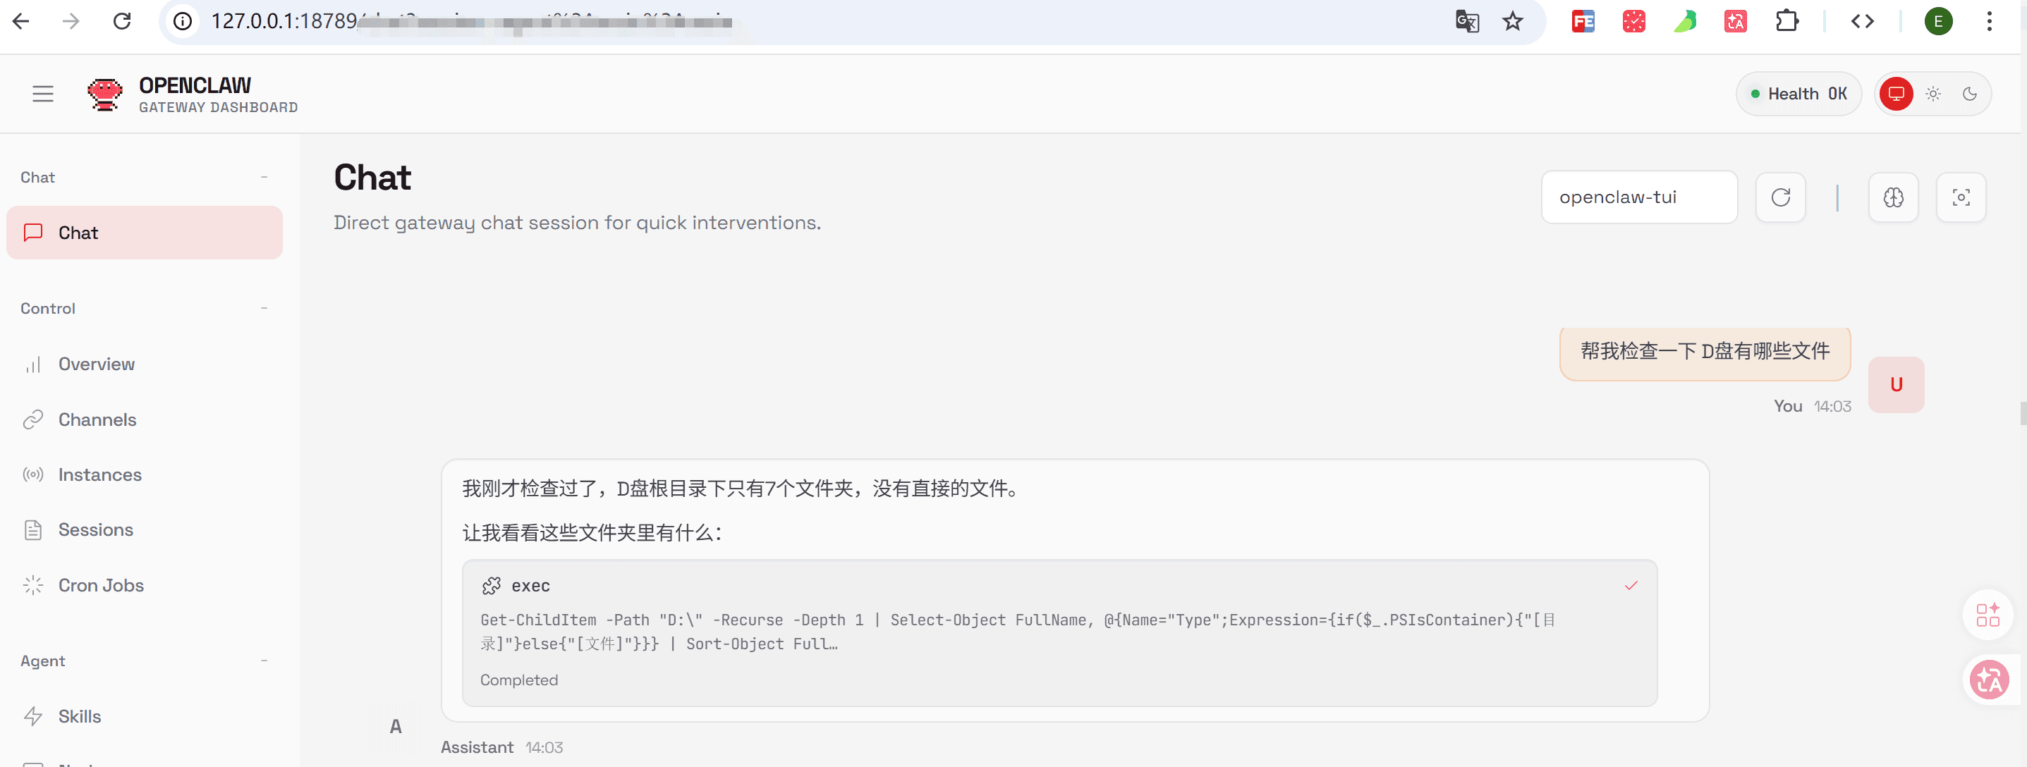Open the Google Translate page icon

[1467, 21]
